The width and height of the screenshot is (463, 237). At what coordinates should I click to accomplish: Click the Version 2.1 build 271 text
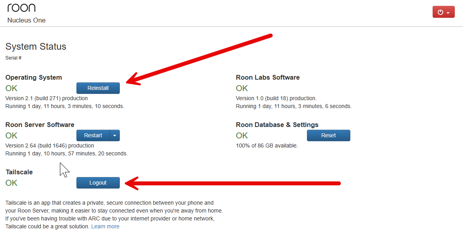coord(46,98)
